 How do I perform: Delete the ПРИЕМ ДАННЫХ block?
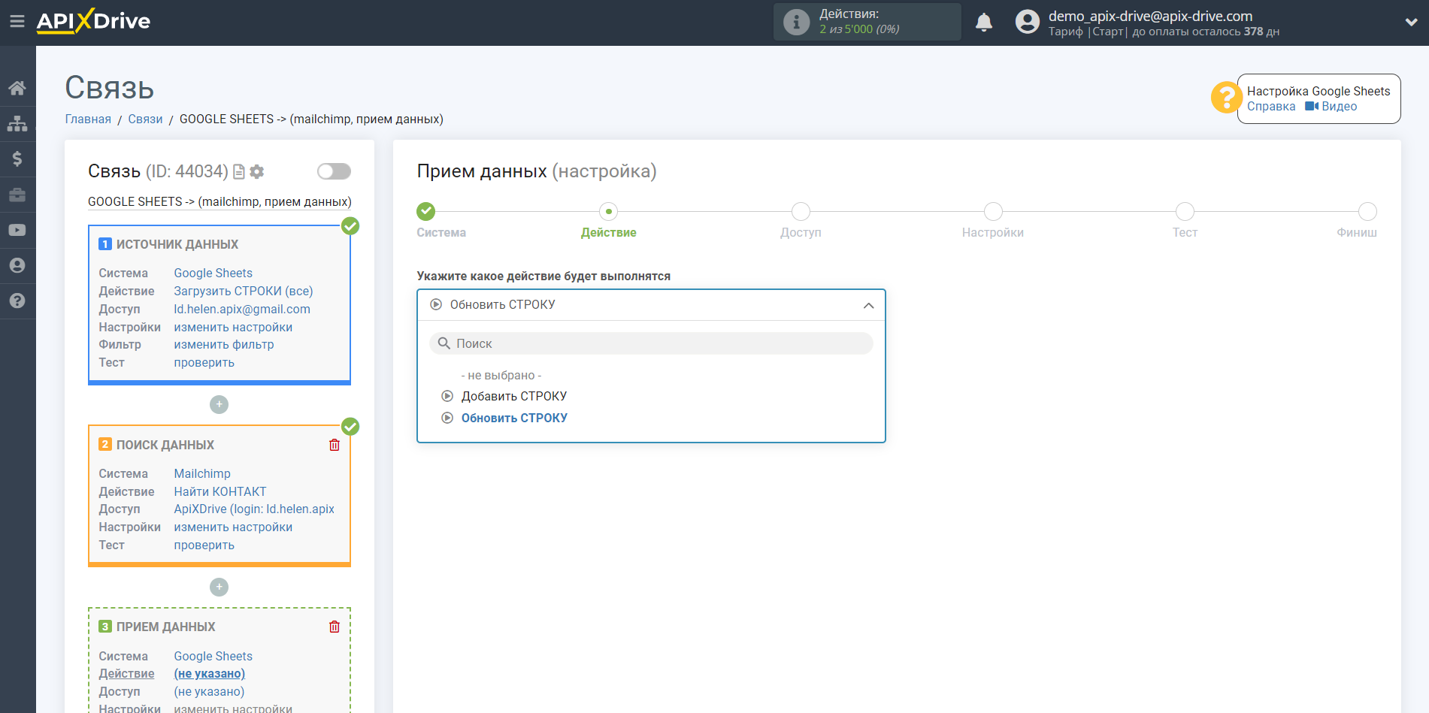point(335,627)
